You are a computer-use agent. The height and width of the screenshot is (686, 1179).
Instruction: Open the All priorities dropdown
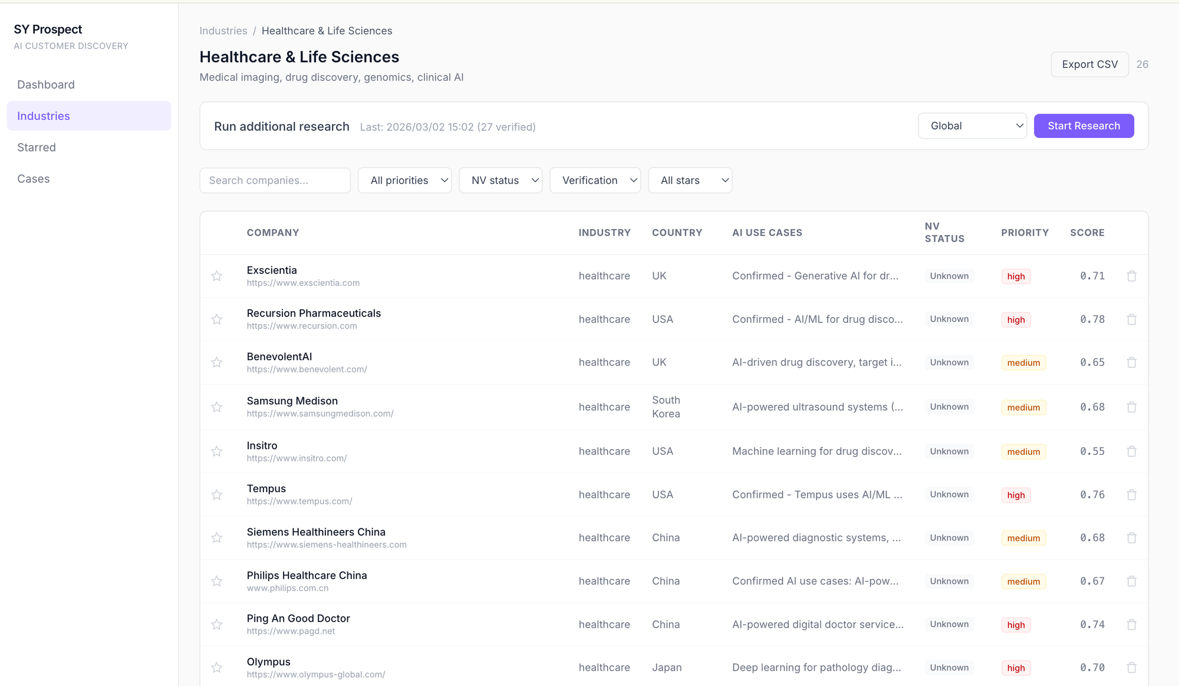[404, 180]
